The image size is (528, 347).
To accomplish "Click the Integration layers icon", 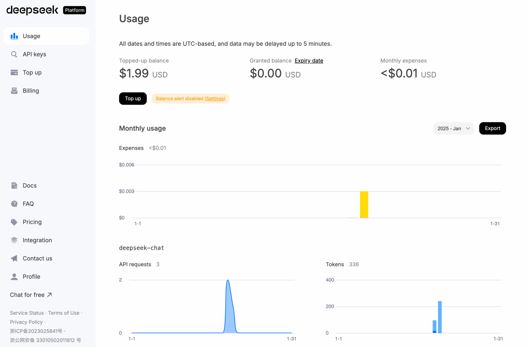I will 14,240.
